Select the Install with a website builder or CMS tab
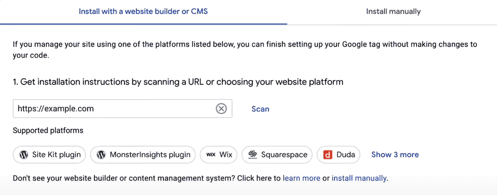 [143, 11]
